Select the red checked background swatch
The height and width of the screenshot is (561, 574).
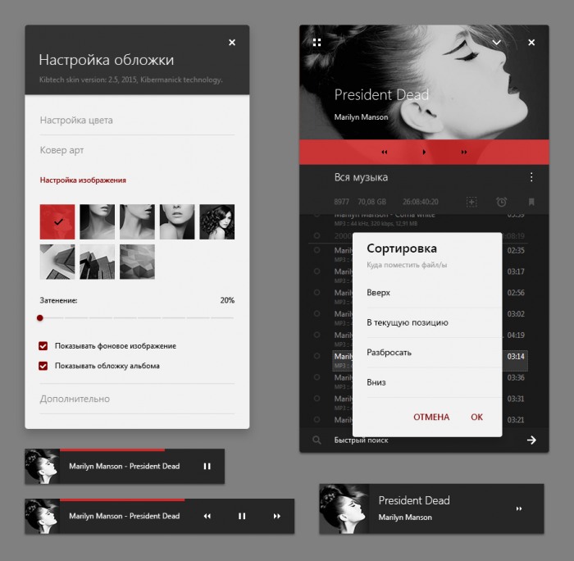[x=57, y=222]
